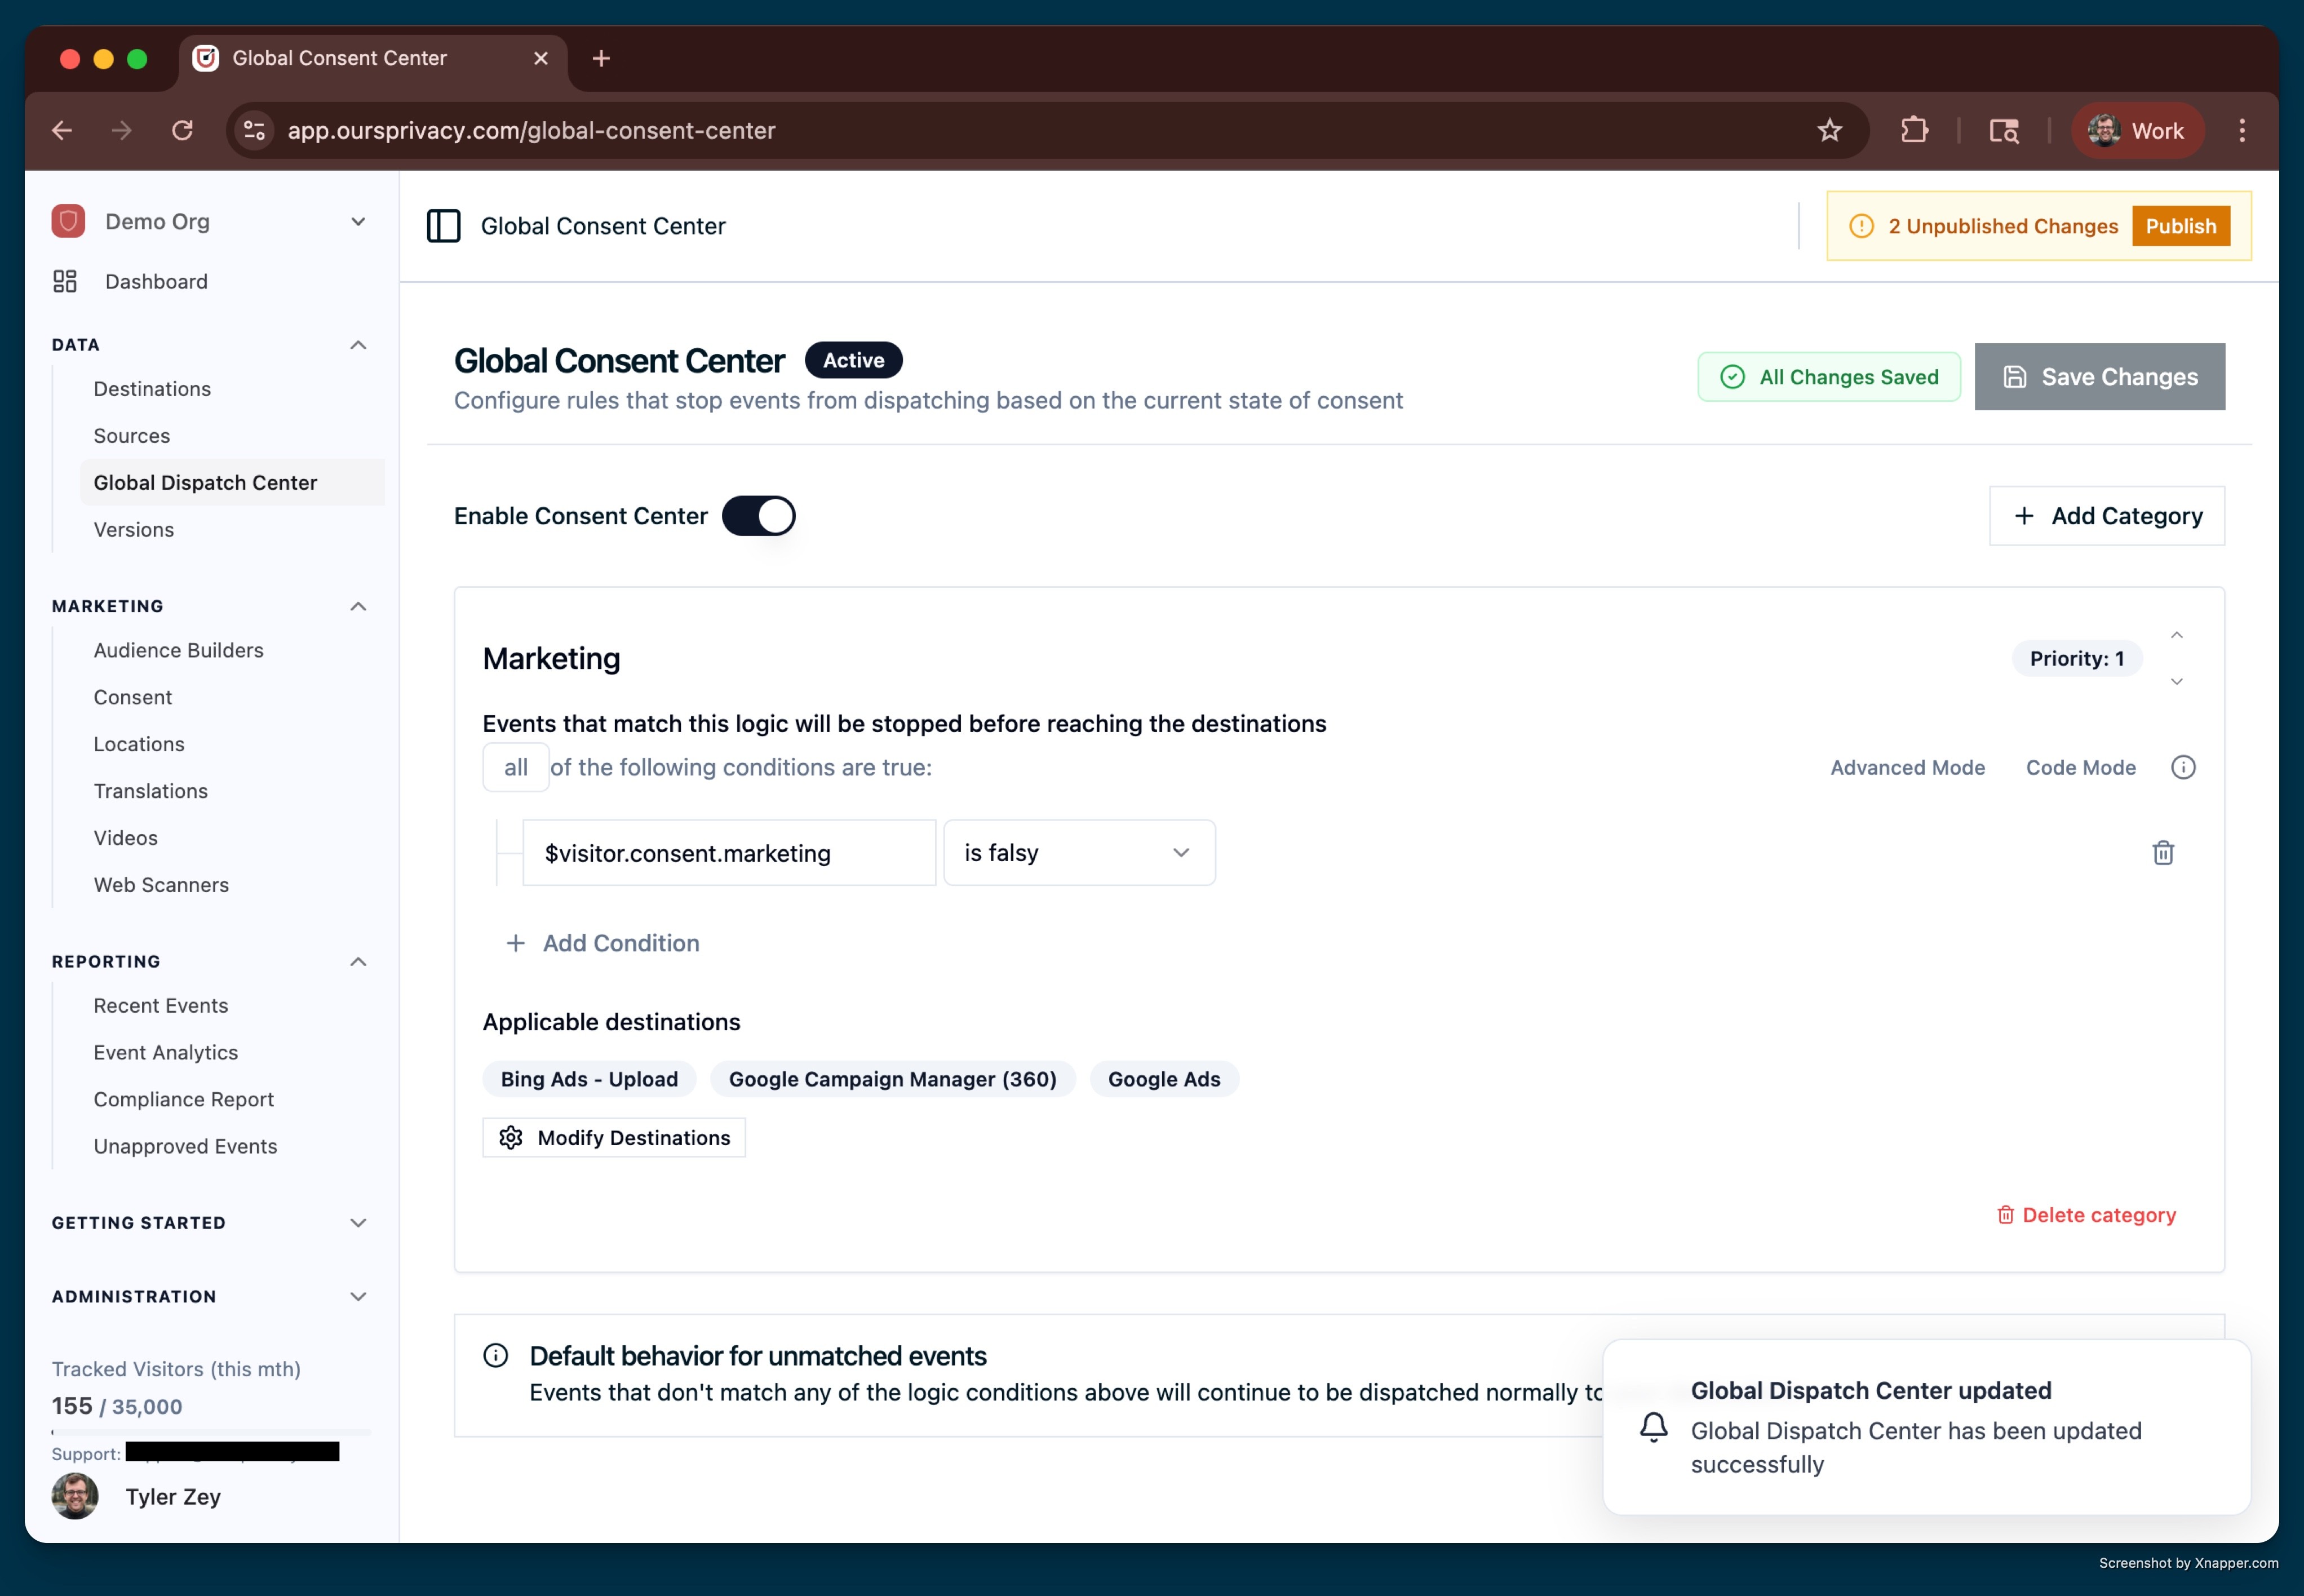
Task: Click the sidebar panel toggle icon
Action: [x=443, y=226]
